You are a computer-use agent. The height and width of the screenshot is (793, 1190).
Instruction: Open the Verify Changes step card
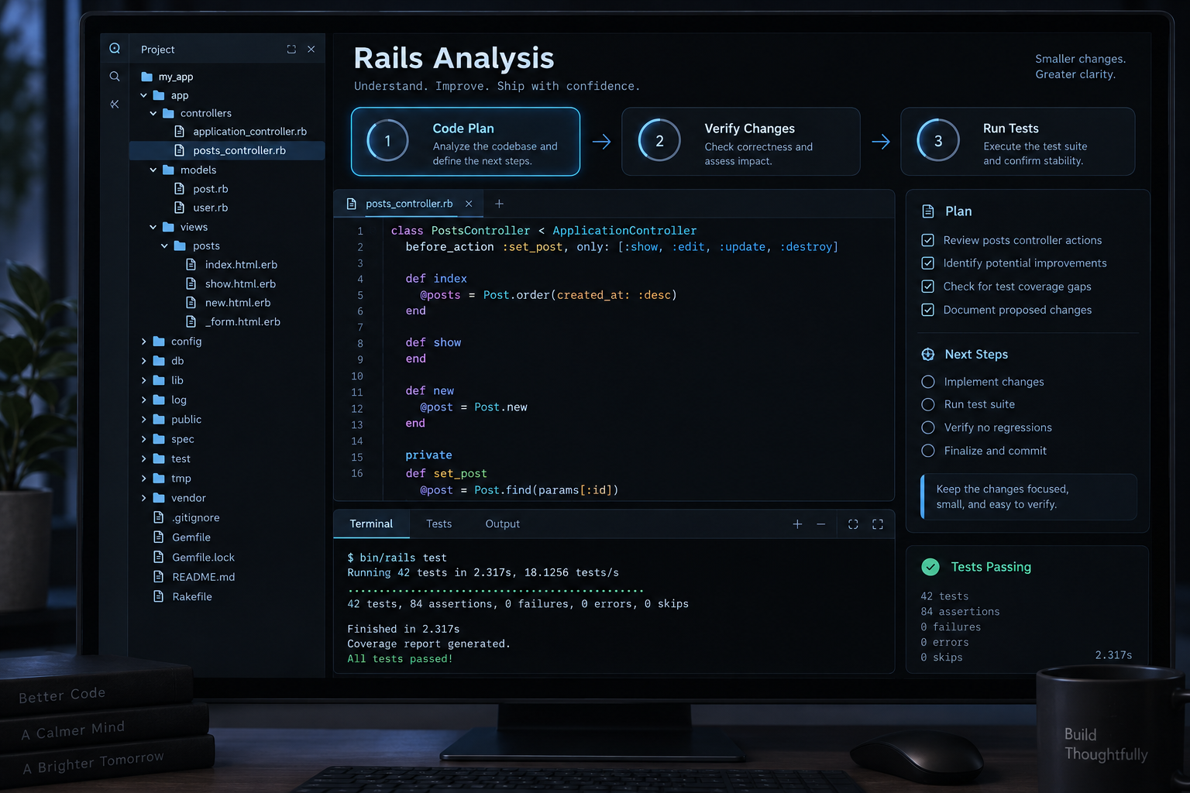741,142
